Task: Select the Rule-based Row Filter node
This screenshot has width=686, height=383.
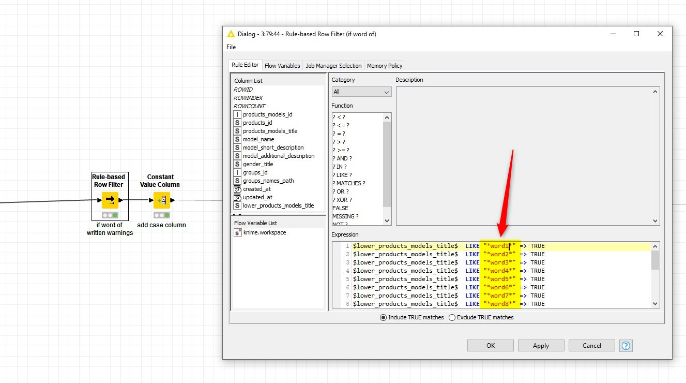Action: pyautogui.click(x=109, y=200)
